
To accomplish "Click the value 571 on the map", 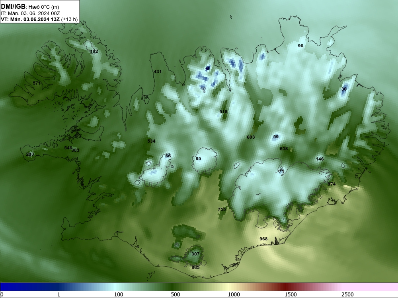I will 37,83.
